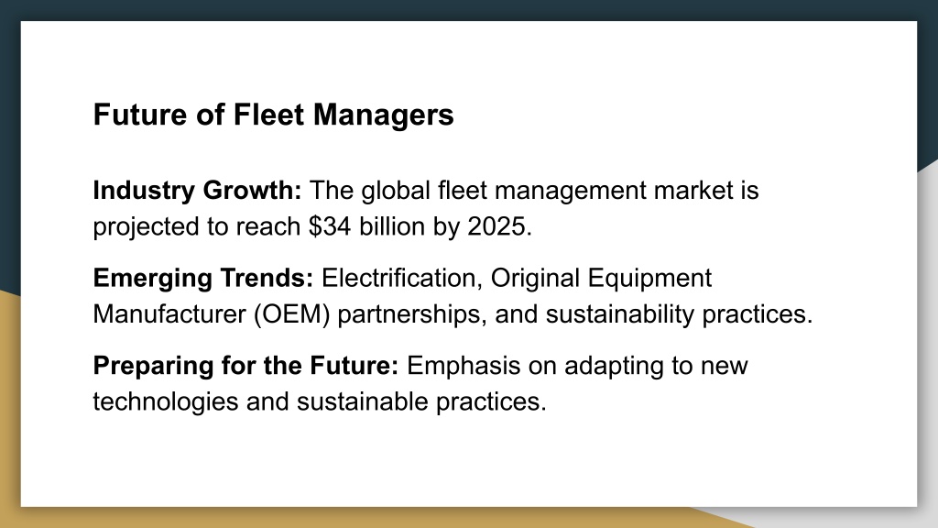This screenshot has width=938, height=528.
Task: Click the slide title 'Future of Fleet Managers'
Action: click(x=273, y=115)
